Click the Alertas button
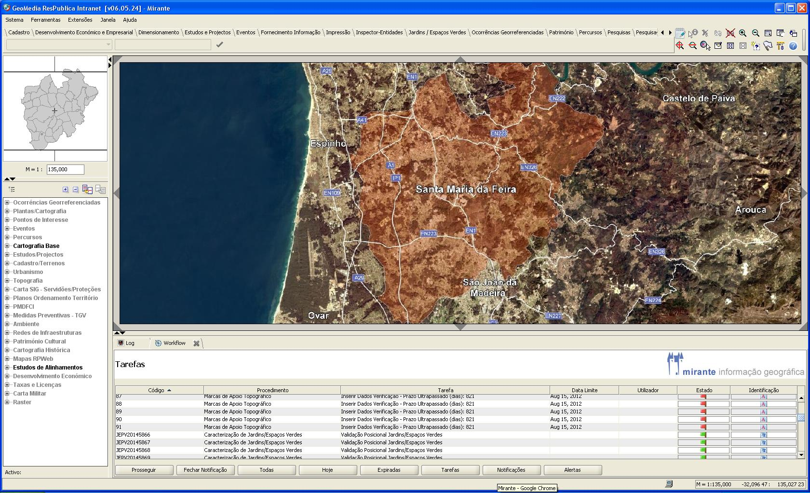Image resolution: width=810 pixels, height=493 pixels. coord(572,470)
